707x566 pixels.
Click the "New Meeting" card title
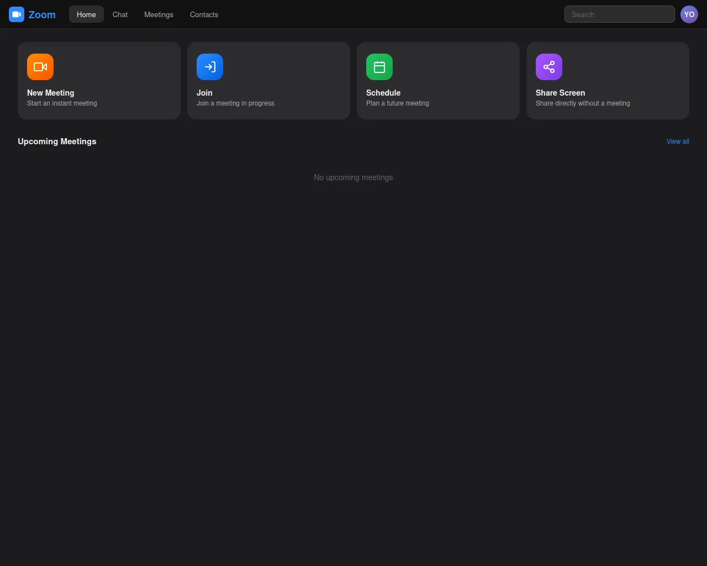50,93
